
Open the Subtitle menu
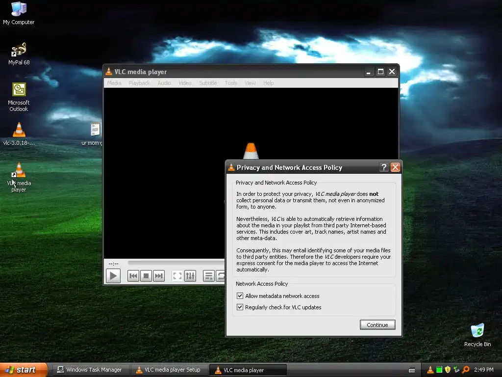pyautogui.click(x=208, y=83)
